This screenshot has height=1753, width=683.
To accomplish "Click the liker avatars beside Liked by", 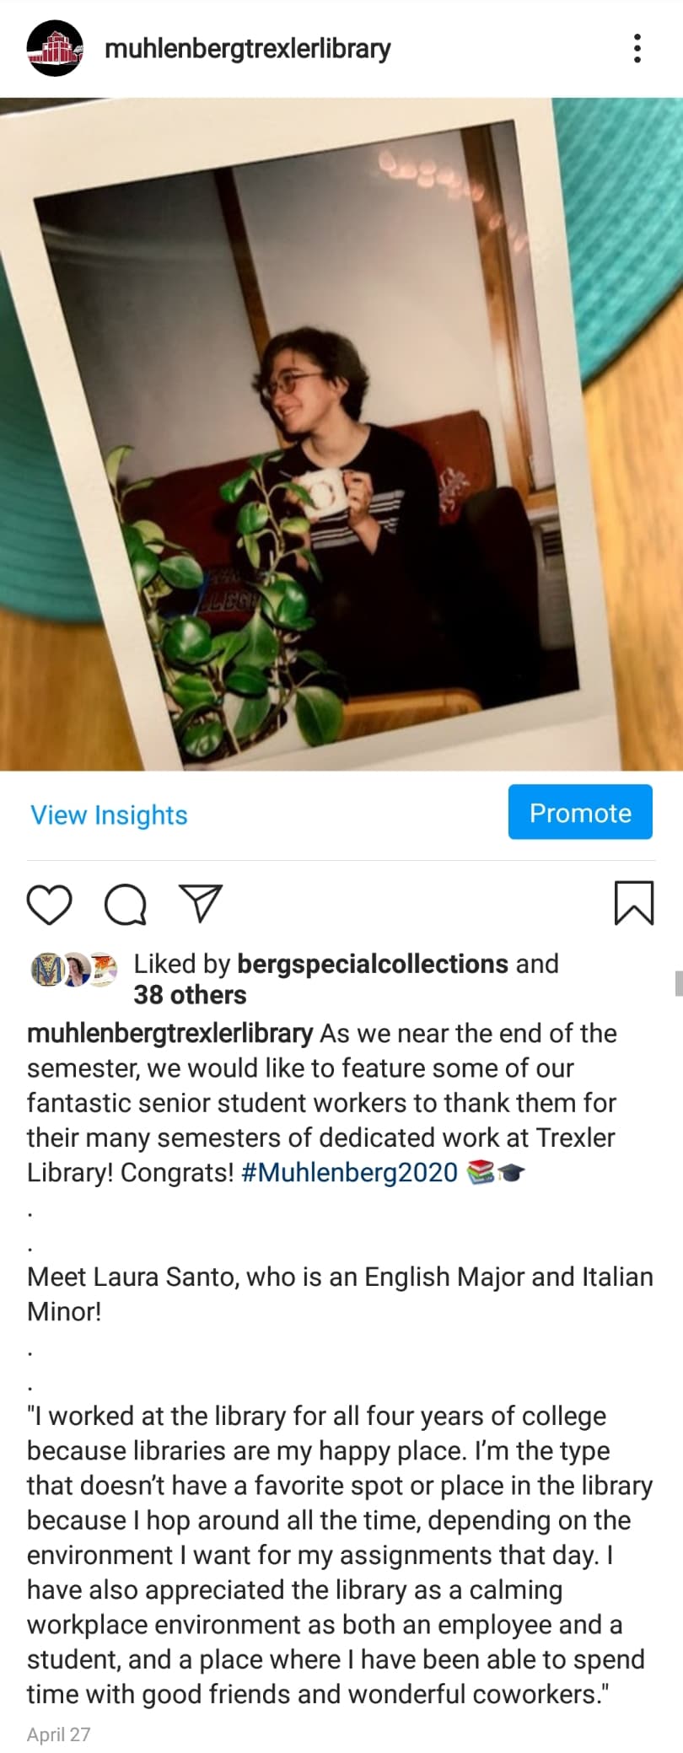I will tap(74, 970).
